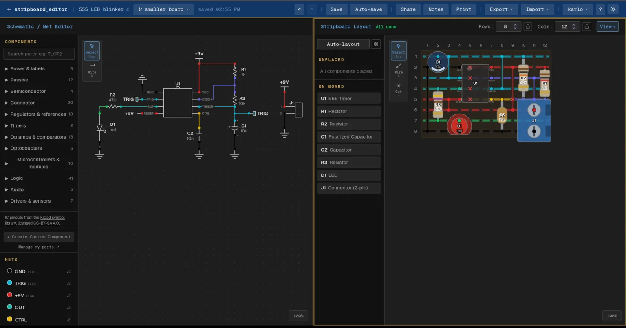
Task: Select the schematic Select tool
Action: pos(92,51)
